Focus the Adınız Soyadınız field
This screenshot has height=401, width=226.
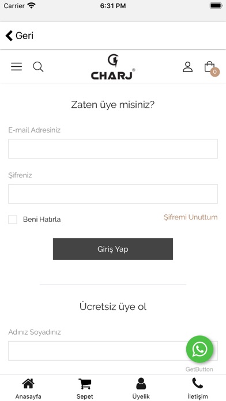click(113, 351)
